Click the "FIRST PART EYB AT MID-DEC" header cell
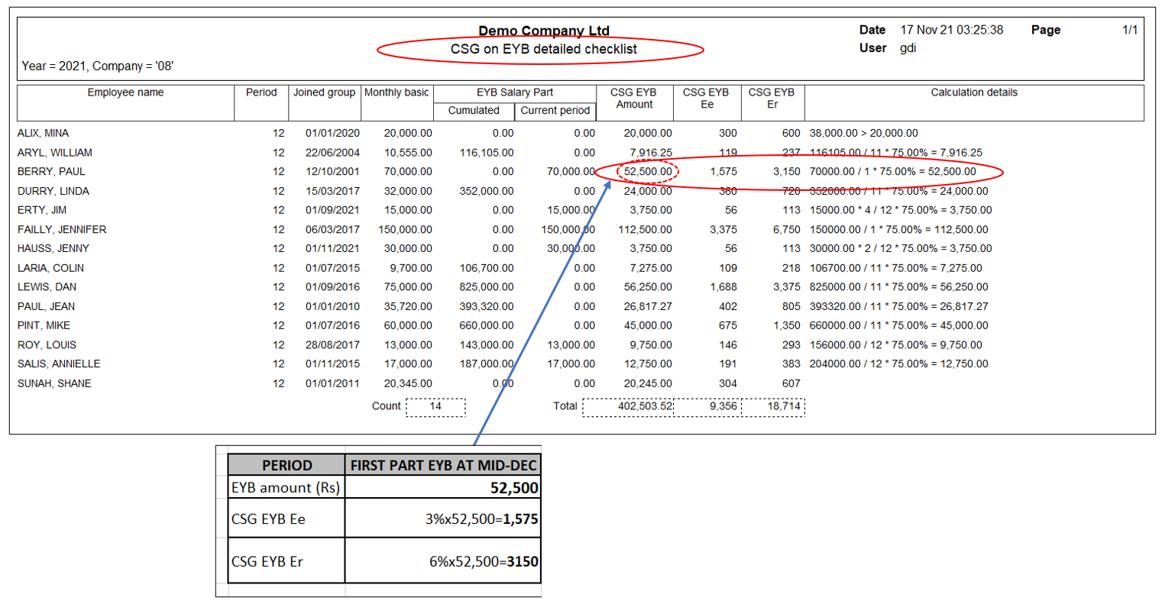This screenshot has width=1162, height=601. [443, 465]
